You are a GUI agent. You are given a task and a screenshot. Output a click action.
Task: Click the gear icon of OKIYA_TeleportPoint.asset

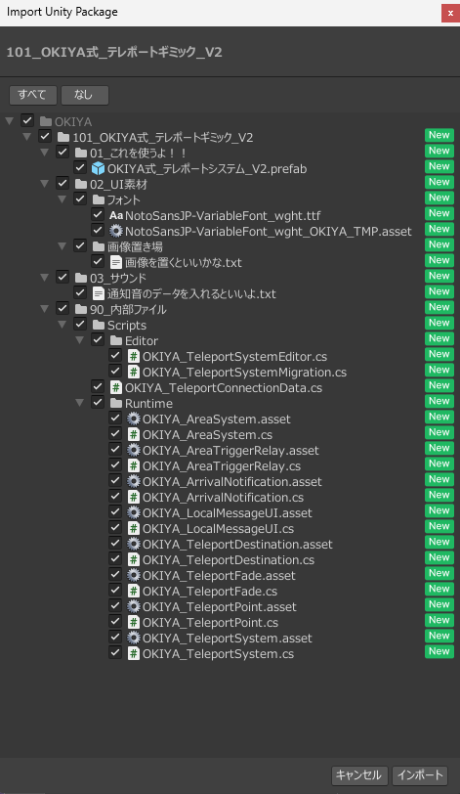coord(133,607)
